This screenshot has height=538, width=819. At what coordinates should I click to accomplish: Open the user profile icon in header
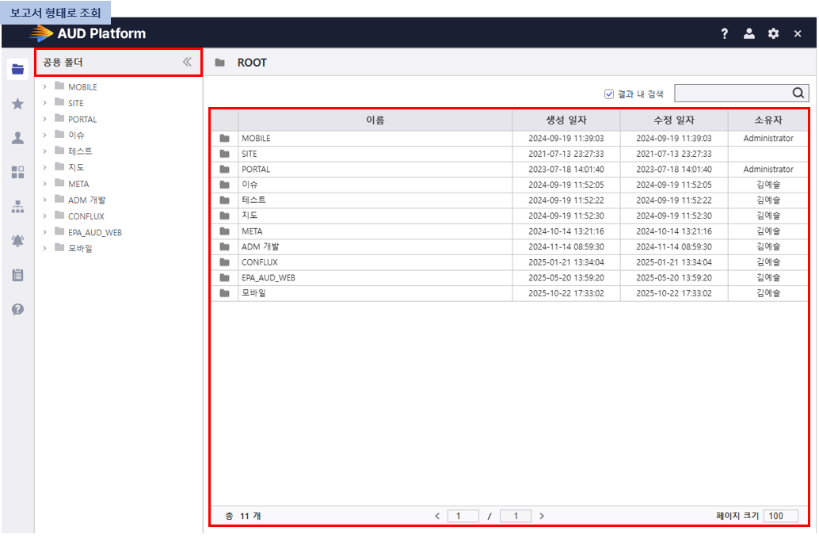749,34
